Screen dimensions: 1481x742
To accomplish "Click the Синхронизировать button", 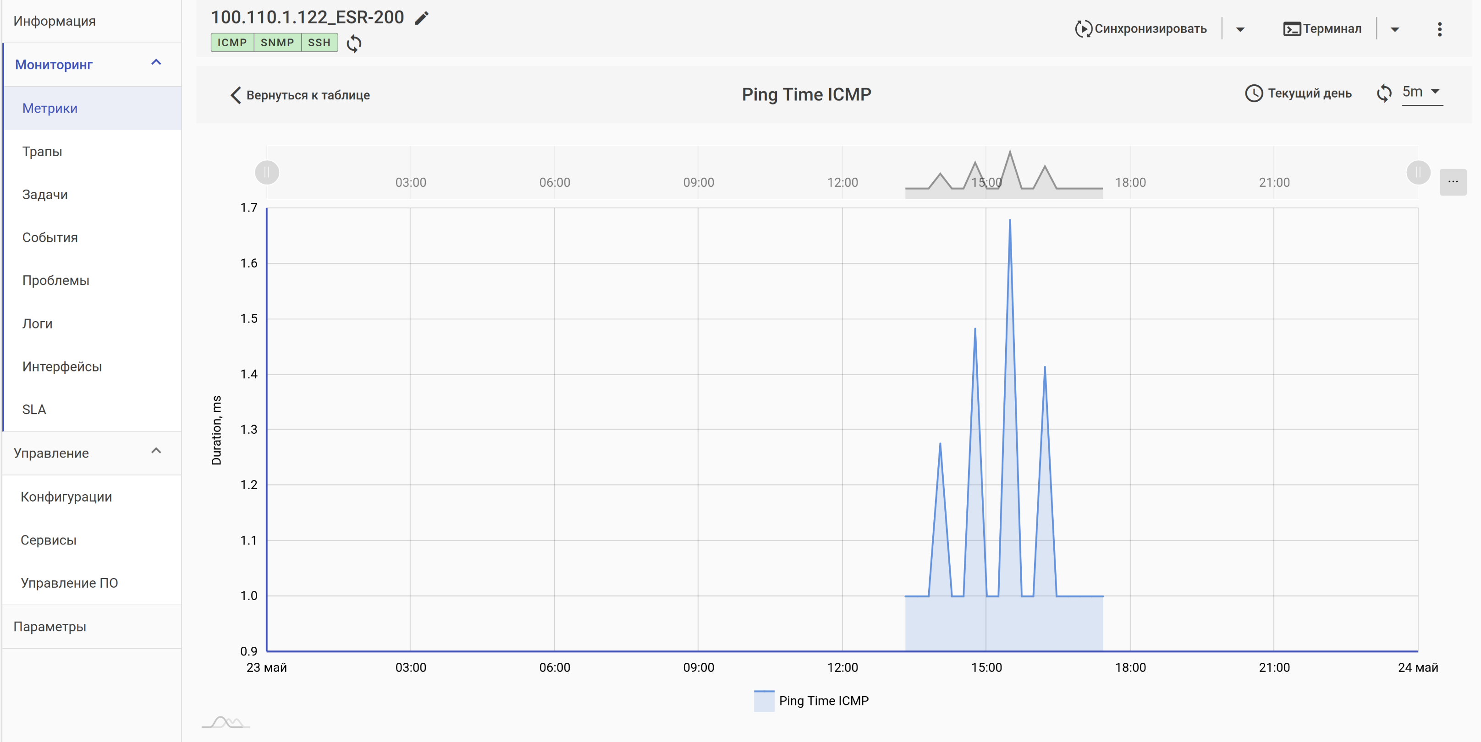I will (x=1140, y=29).
